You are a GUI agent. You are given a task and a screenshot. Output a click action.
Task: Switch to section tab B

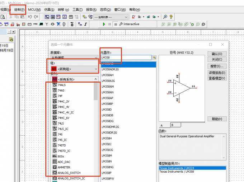tap(175, 125)
